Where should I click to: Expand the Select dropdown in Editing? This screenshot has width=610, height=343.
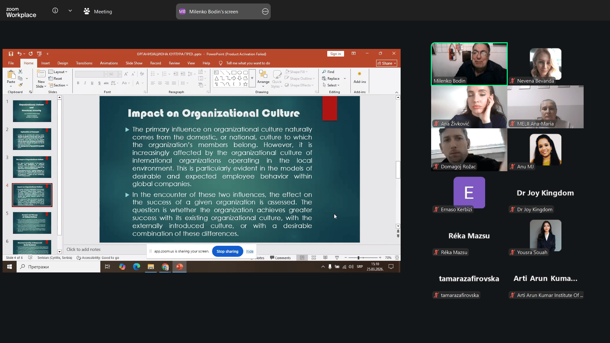[x=331, y=85]
